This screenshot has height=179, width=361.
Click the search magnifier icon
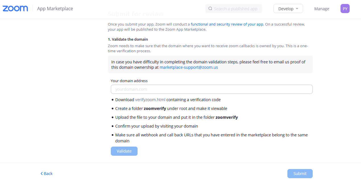[x=210, y=9]
